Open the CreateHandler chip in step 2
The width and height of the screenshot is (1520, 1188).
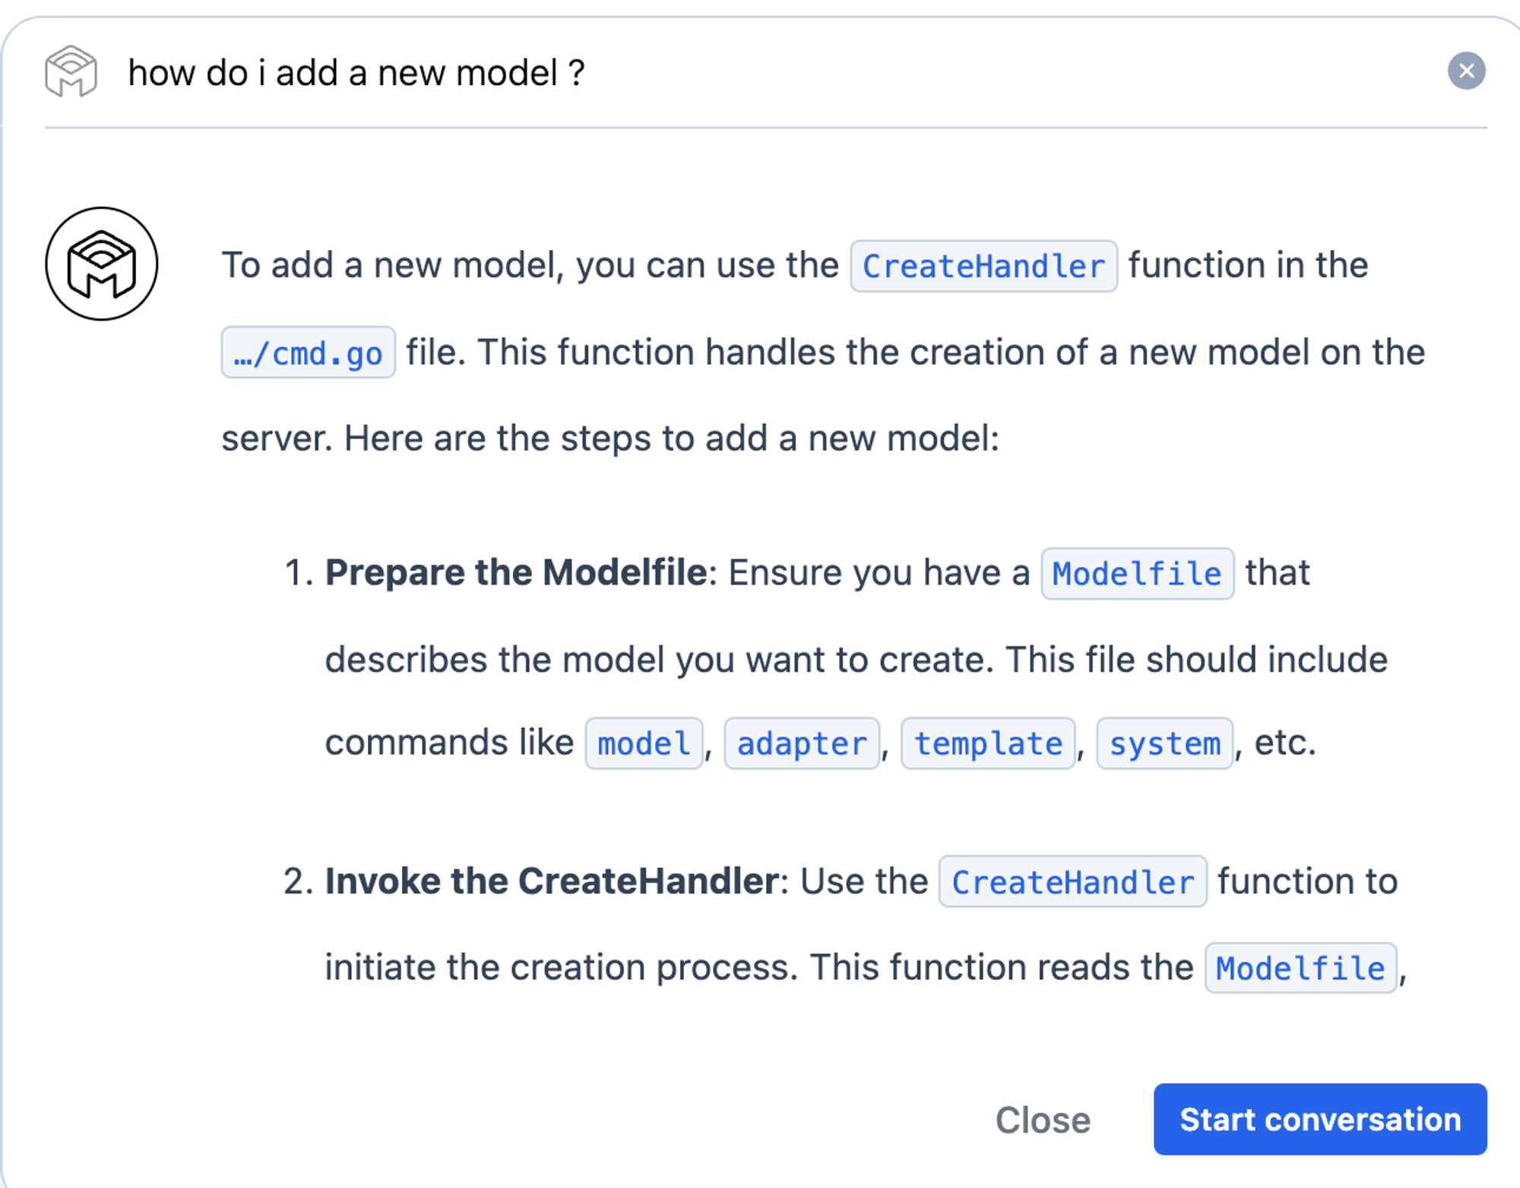(1072, 882)
